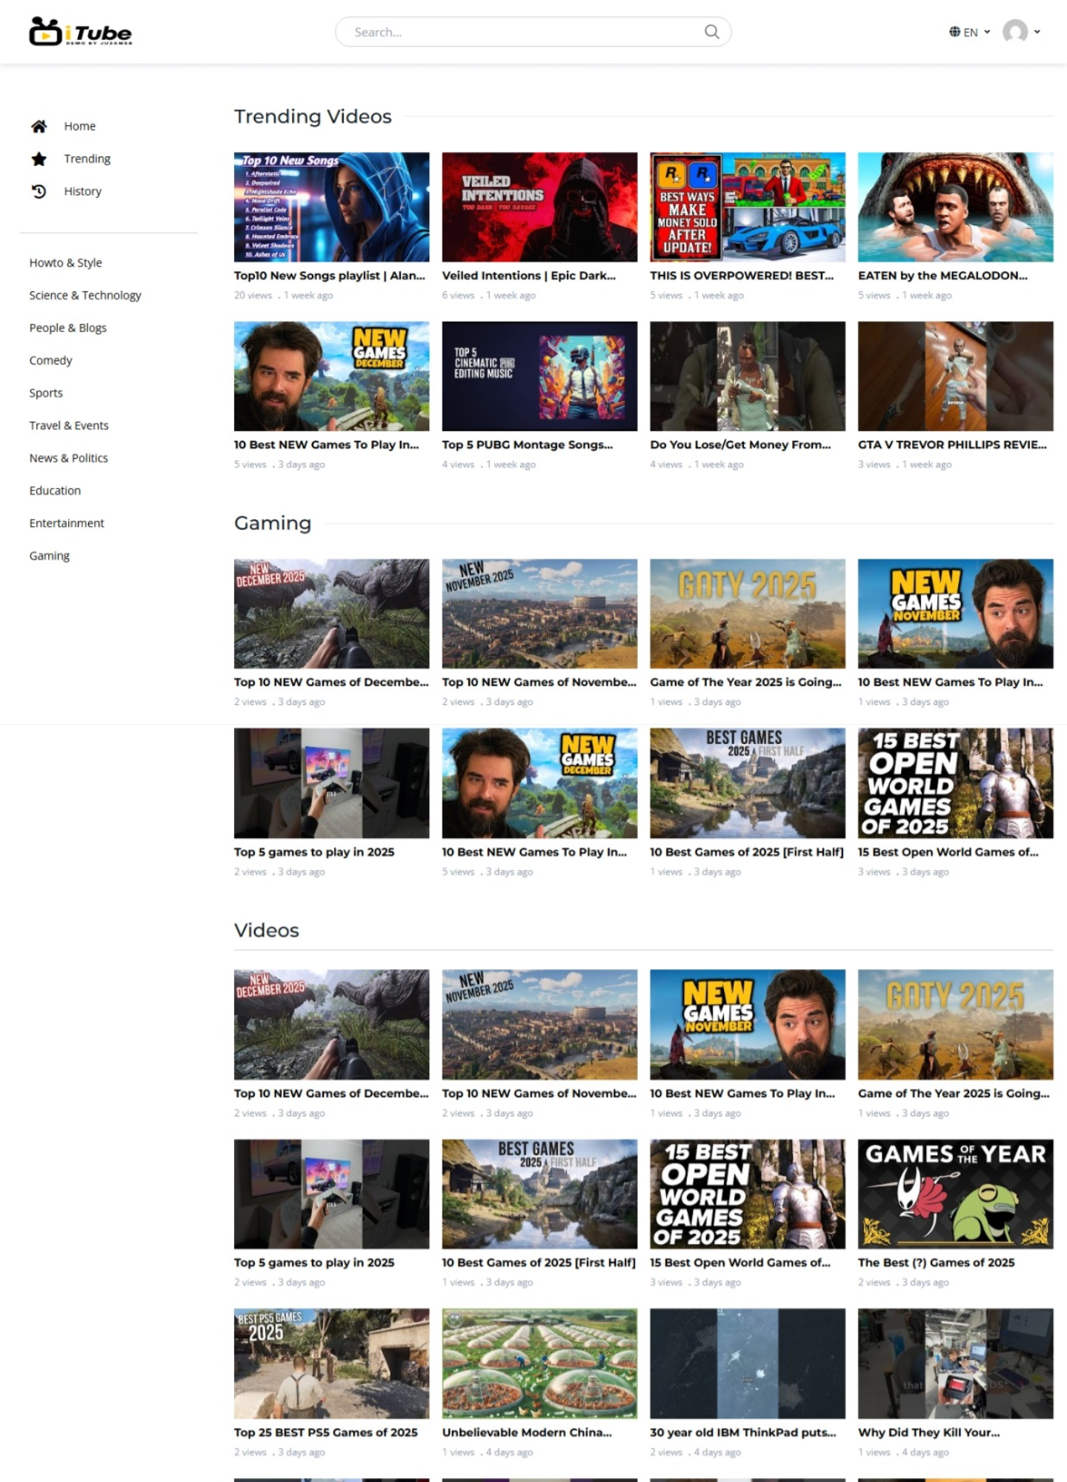Screen dimensions: 1067x1482
Task: Open History in sidebar
Action: (x=82, y=191)
